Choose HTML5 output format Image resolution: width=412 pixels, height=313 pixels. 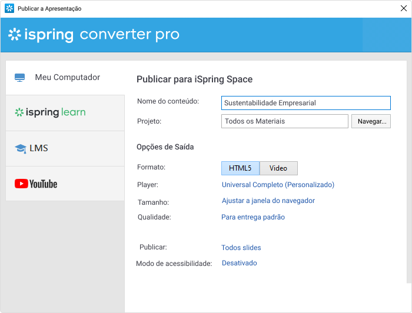tap(240, 168)
